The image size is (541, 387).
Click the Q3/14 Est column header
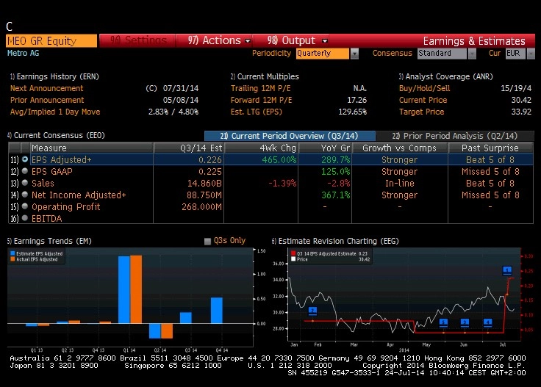point(189,148)
